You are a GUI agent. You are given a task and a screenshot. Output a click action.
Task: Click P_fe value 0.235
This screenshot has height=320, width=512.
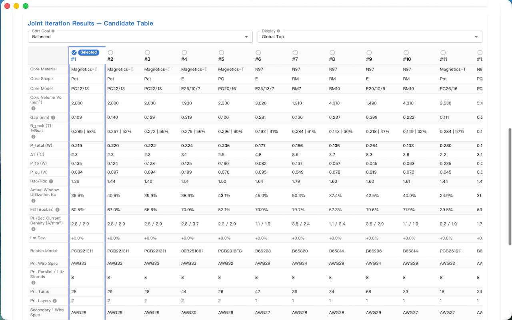click(x=446, y=163)
